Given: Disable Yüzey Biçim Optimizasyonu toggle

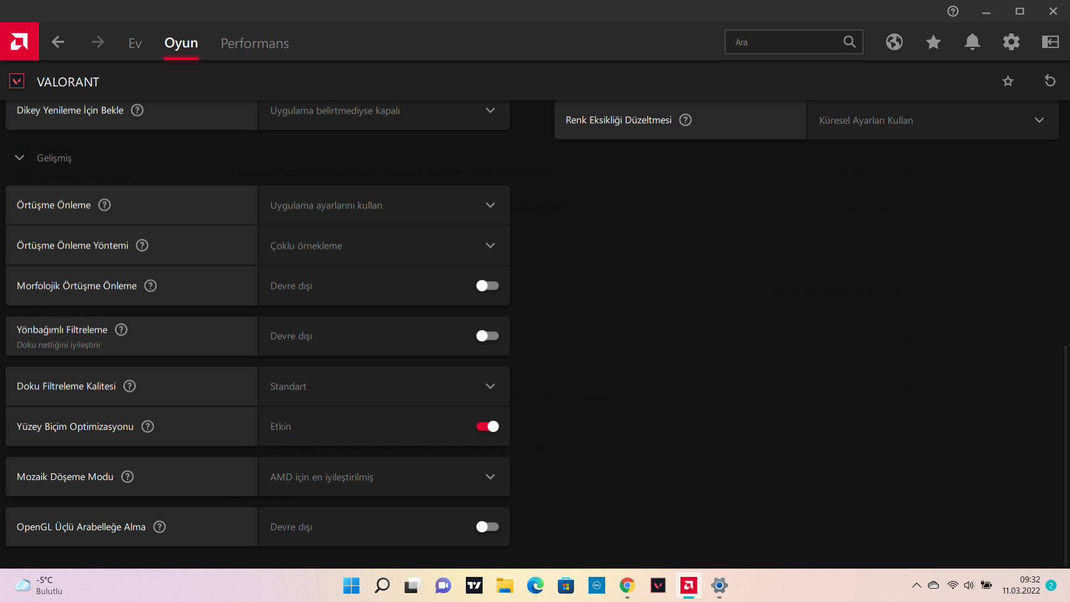Looking at the screenshot, I should point(487,426).
